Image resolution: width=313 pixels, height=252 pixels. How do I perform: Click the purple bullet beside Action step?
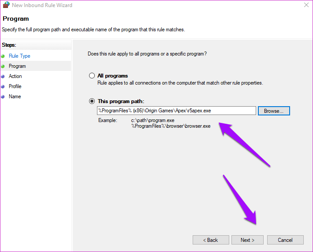point(3,76)
